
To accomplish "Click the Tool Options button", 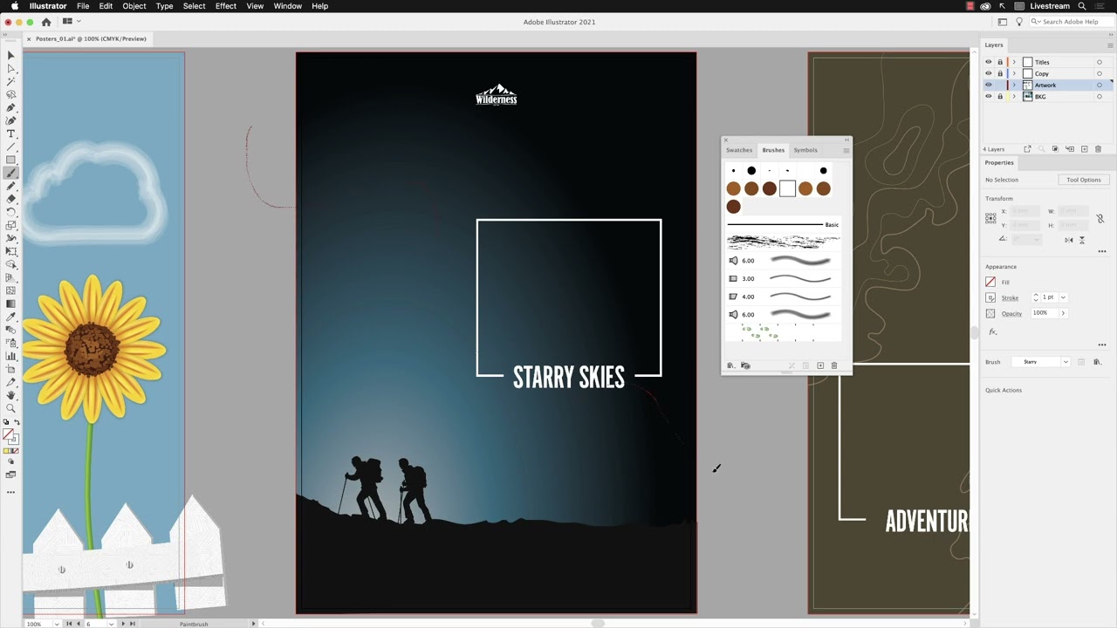I will click(1084, 180).
